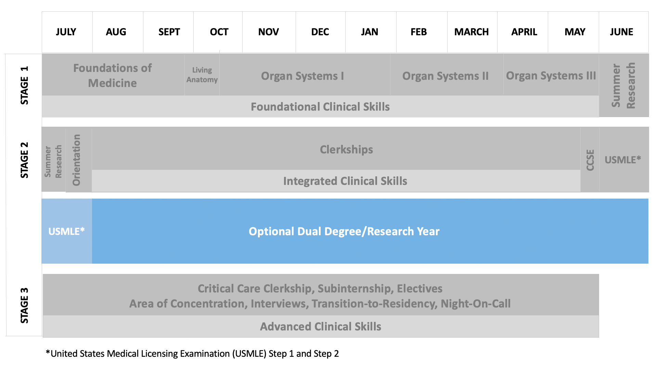Select the light blue USMLE* block
Image resolution: width=659 pixels, height=365 pixels.
(67, 231)
